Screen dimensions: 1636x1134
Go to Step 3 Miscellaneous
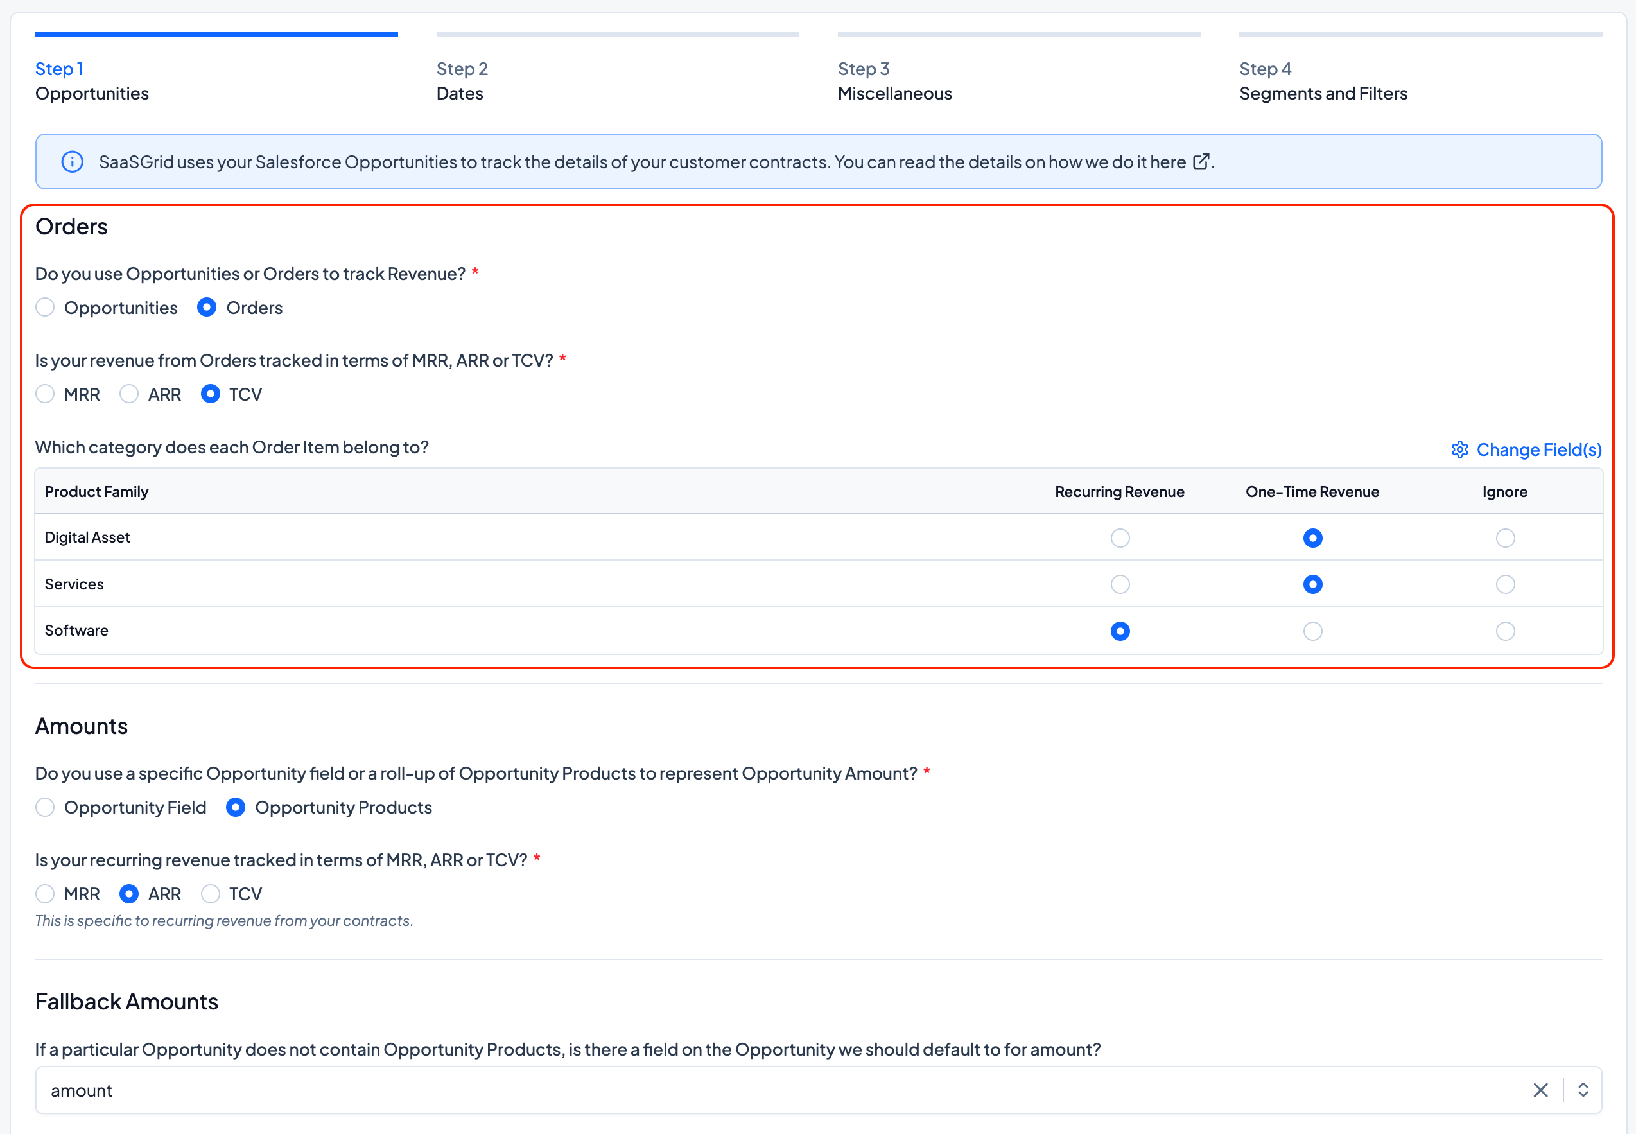[894, 81]
